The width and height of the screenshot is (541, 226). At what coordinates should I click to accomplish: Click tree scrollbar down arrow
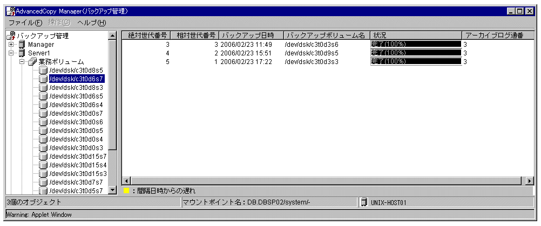click(x=112, y=190)
